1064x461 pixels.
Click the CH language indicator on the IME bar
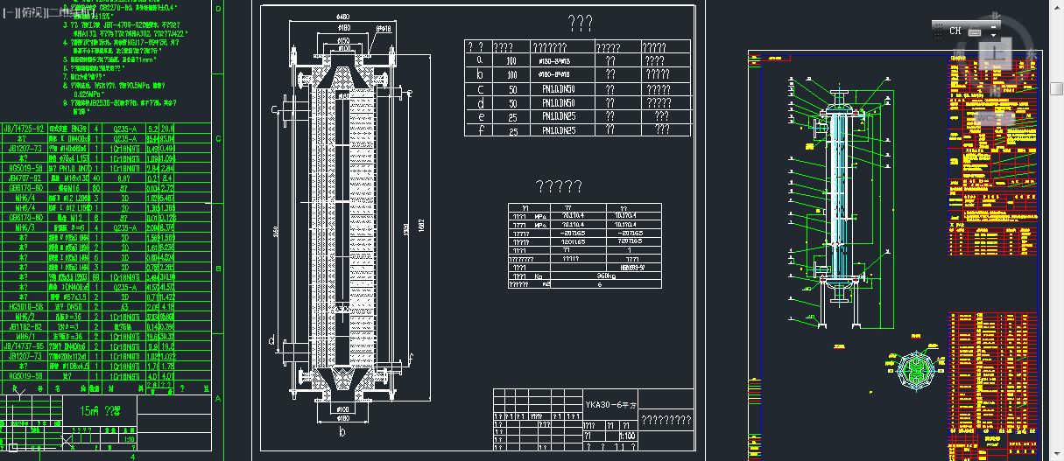pos(955,30)
